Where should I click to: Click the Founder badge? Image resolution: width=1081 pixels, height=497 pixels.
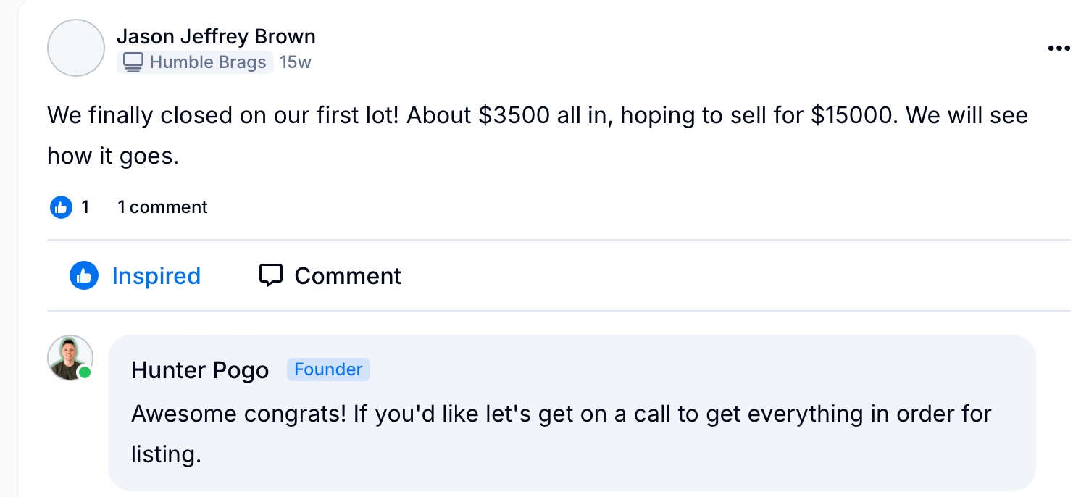tap(328, 369)
